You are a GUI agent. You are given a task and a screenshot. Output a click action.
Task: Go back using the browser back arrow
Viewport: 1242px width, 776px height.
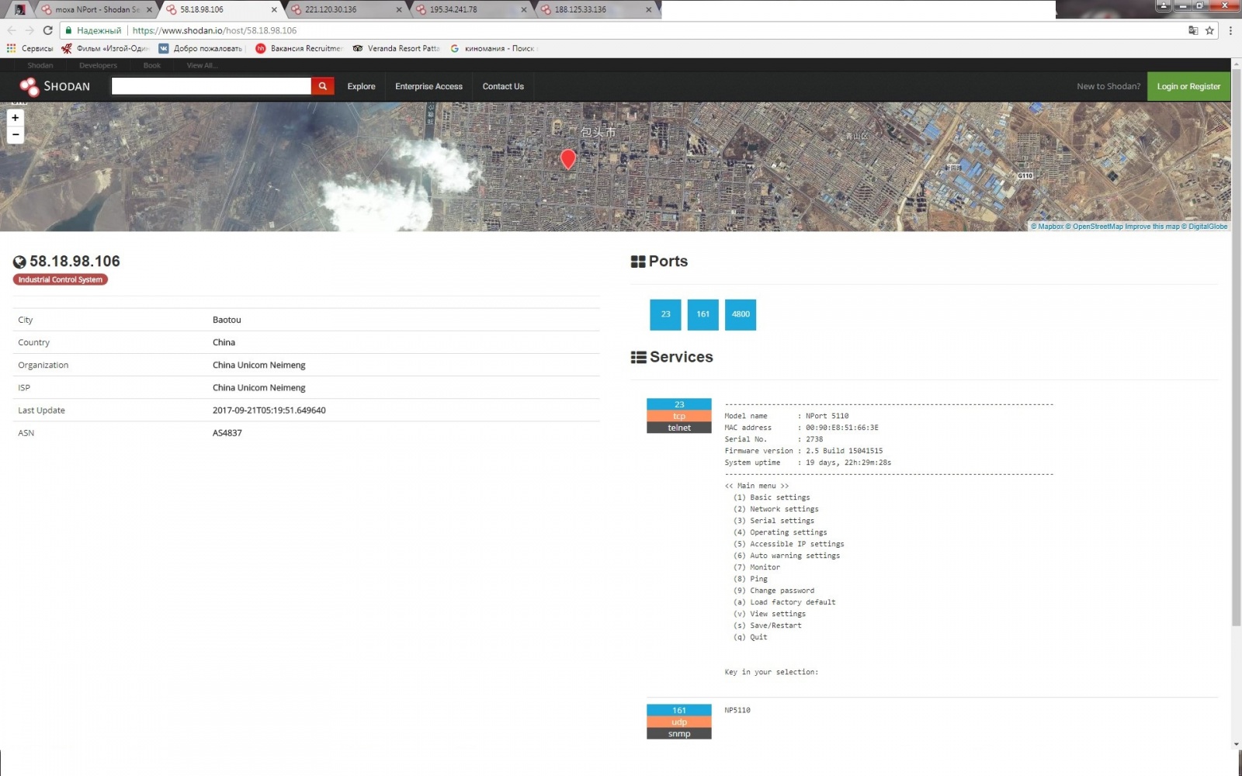point(12,30)
